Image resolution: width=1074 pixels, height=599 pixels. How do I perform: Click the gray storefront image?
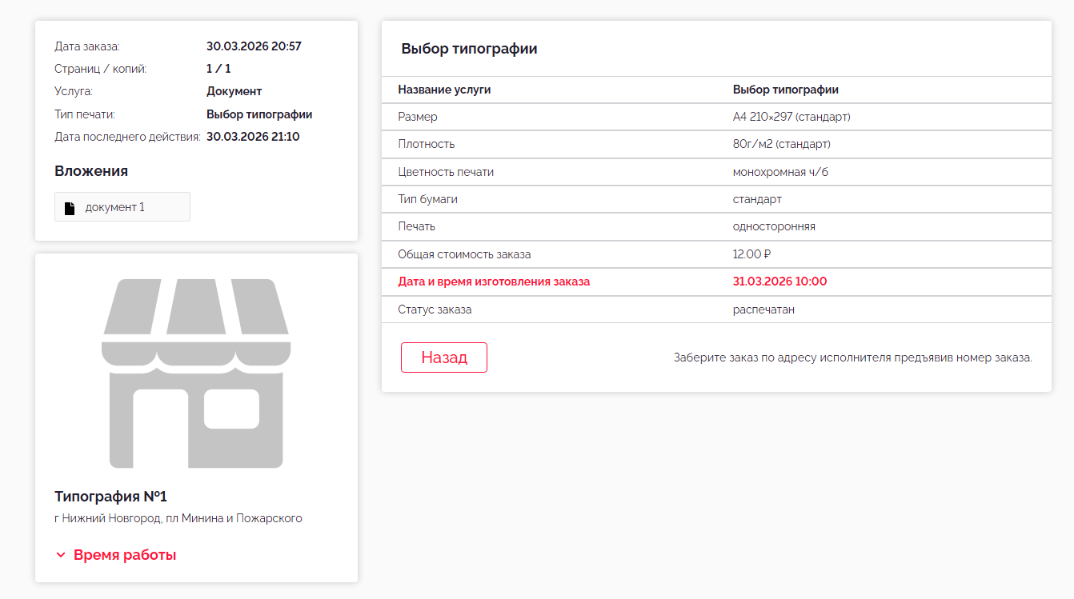pos(196,373)
